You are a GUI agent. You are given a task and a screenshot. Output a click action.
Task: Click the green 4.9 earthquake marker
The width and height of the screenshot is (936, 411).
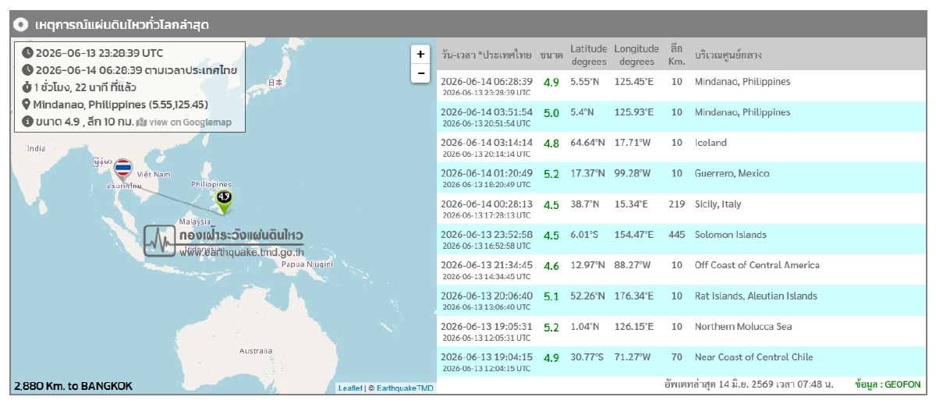pyautogui.click(x=224, y=201)
